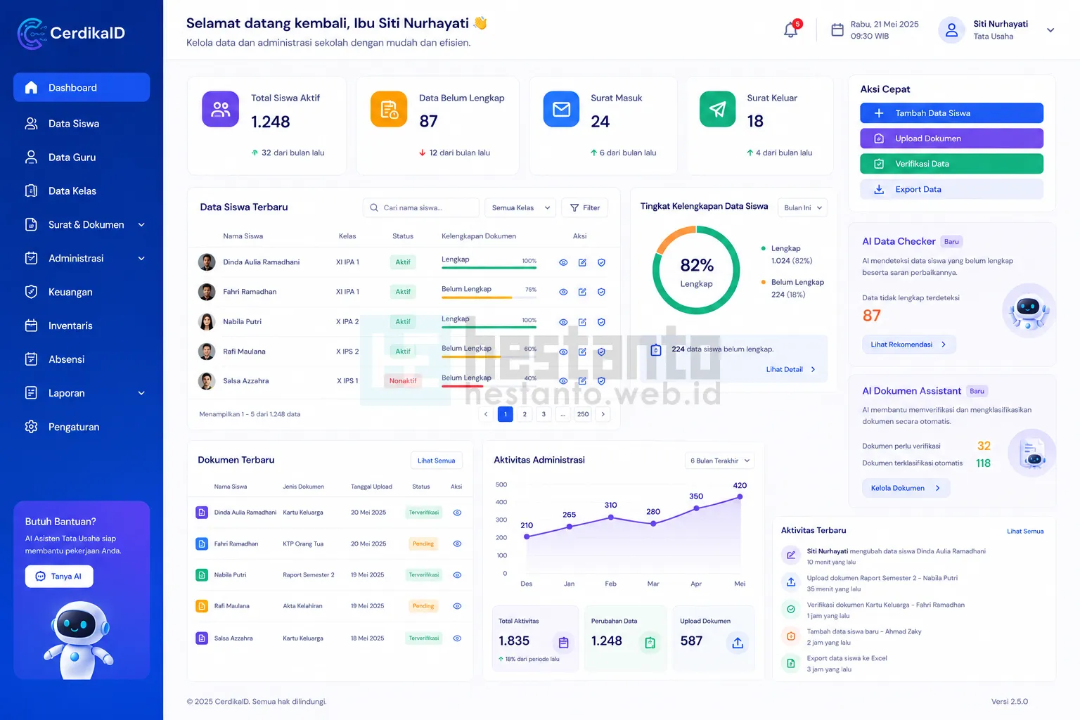Go to previous page of student table
This screenshot has height=720, width=1080.
486,414
